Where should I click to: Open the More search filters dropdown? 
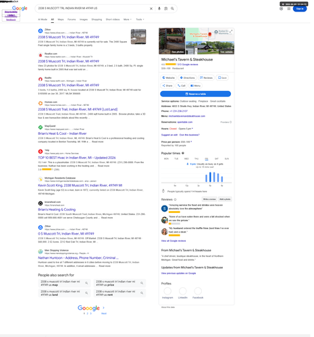coord(128,20)
